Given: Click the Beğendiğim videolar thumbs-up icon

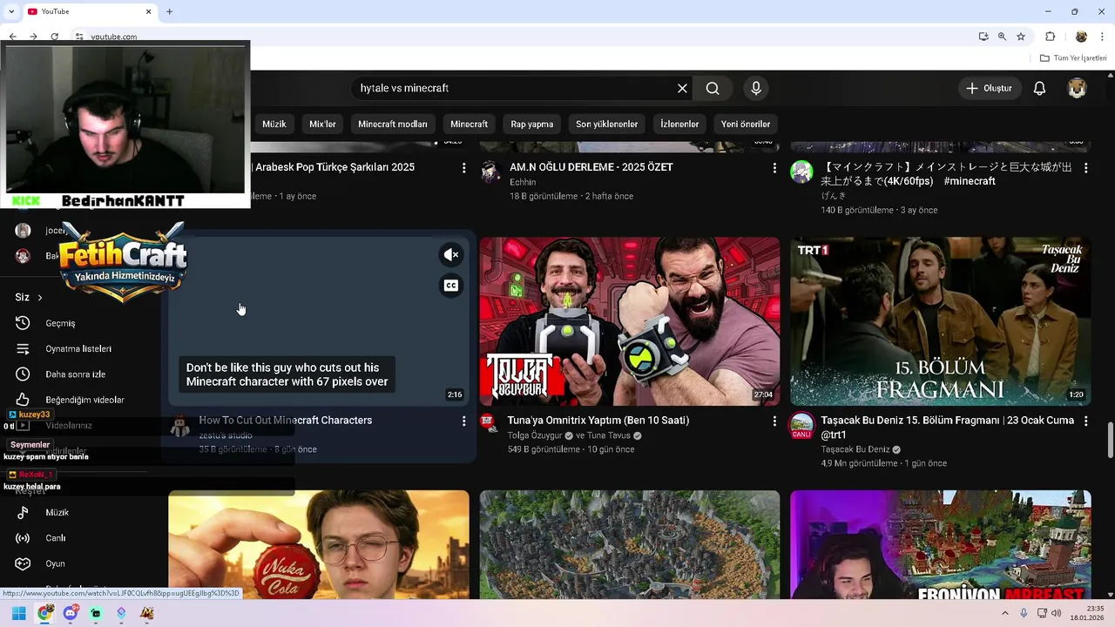Looking at the screenshot, I should [x=23, y=400].
